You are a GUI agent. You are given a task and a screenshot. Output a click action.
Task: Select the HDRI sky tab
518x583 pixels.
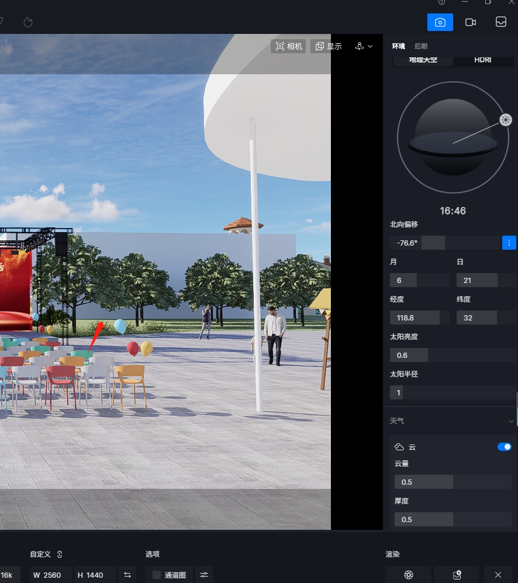tap(482, 60)
